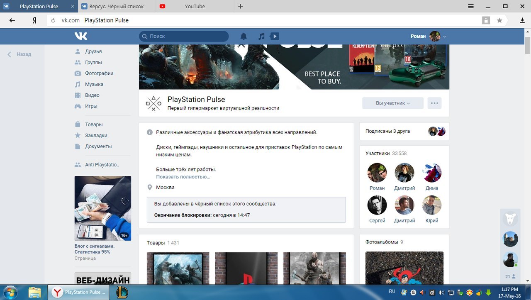Click the PlayStation Pulse cover banner

[294, 67]
